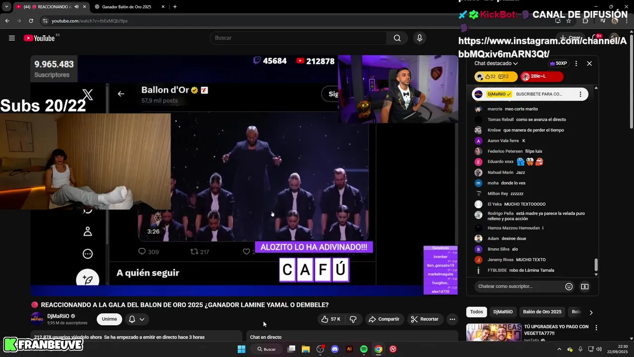Image resolution: width=634 pixels, height=357 pixels.
Task: Go back with browser back arrow
Action: pyautogui.click(x=7, y=21)
